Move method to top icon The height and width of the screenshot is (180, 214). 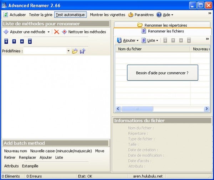(x=6, y=41)
